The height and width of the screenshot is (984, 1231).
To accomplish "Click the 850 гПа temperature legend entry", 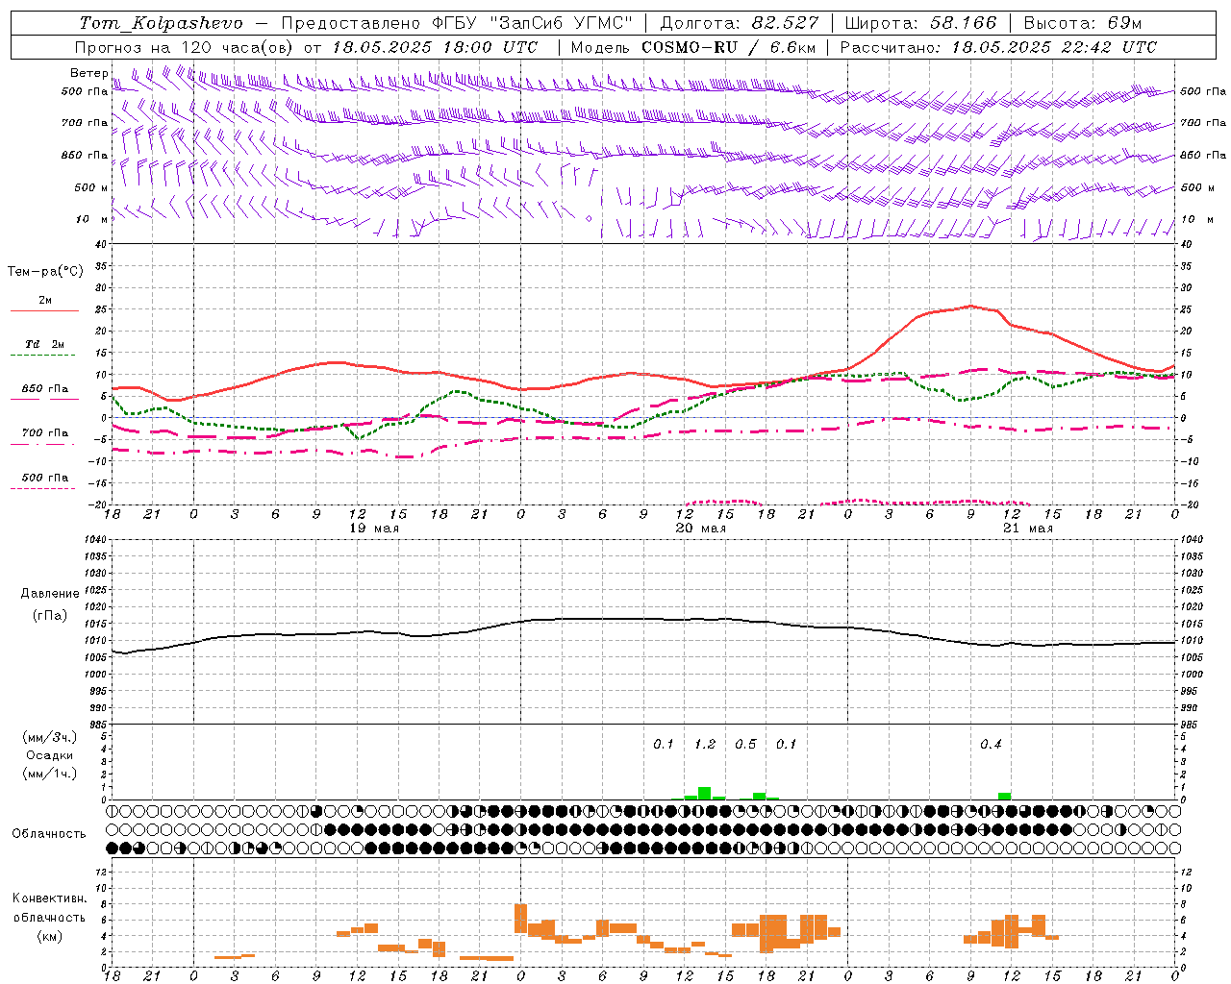I will point(45,389).
